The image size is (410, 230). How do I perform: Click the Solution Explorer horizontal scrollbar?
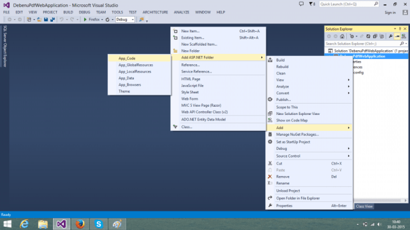378,200
